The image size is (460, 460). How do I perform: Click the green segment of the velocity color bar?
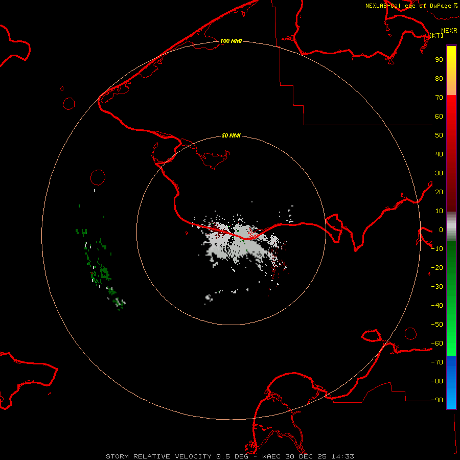pyautogui.click(x=451, y=298)
